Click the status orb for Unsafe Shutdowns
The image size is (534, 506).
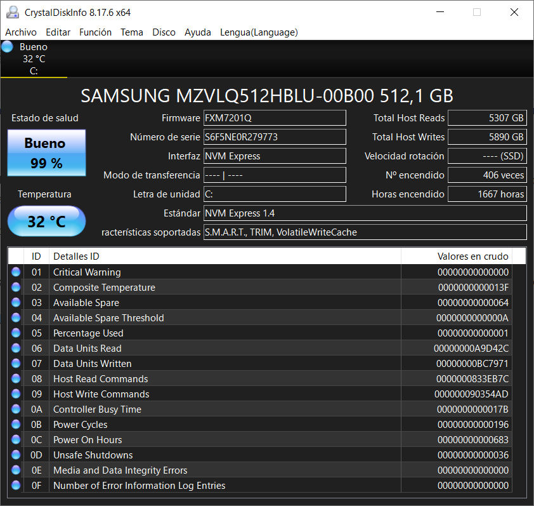pyautogui.click(x=16, y=455)
